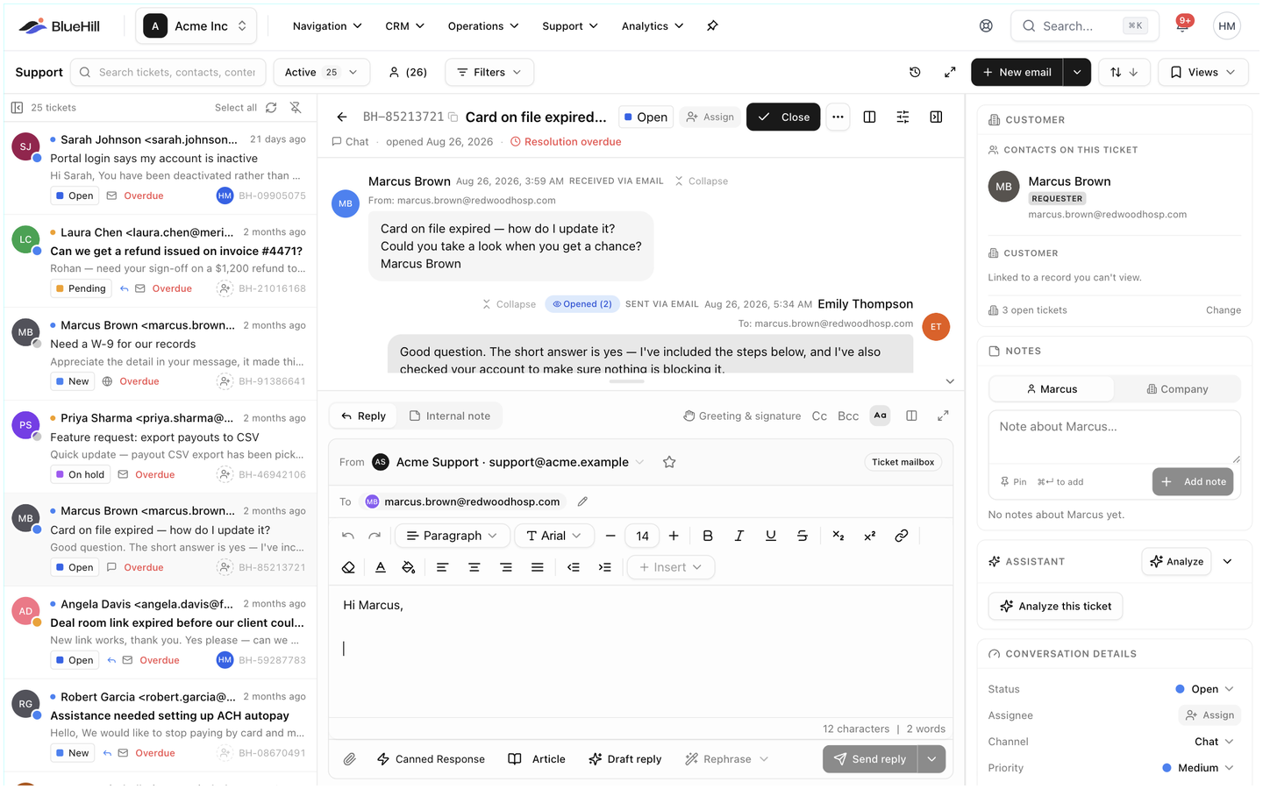Toggle bold formatting
The width and height of the screenshot is (1263, 789).
tap(708, 536)
